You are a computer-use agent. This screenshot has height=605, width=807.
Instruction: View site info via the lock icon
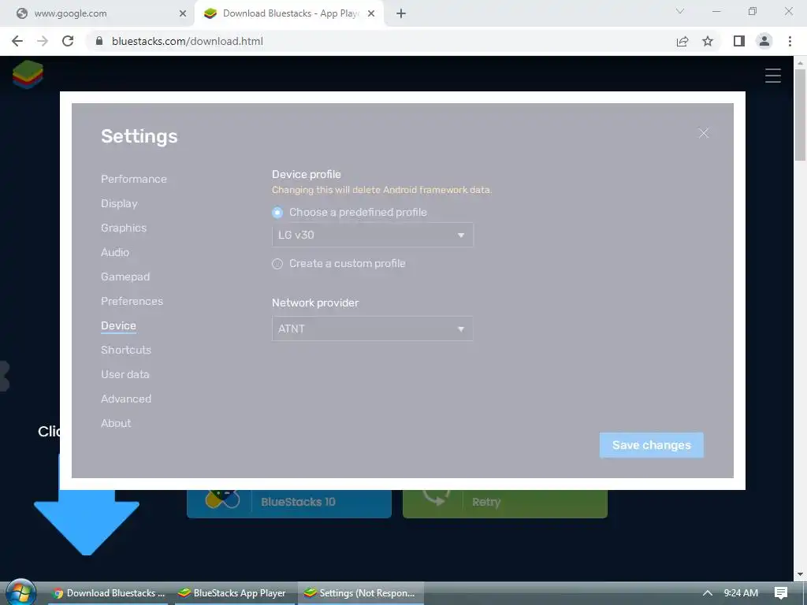click(x=100, y=41)
